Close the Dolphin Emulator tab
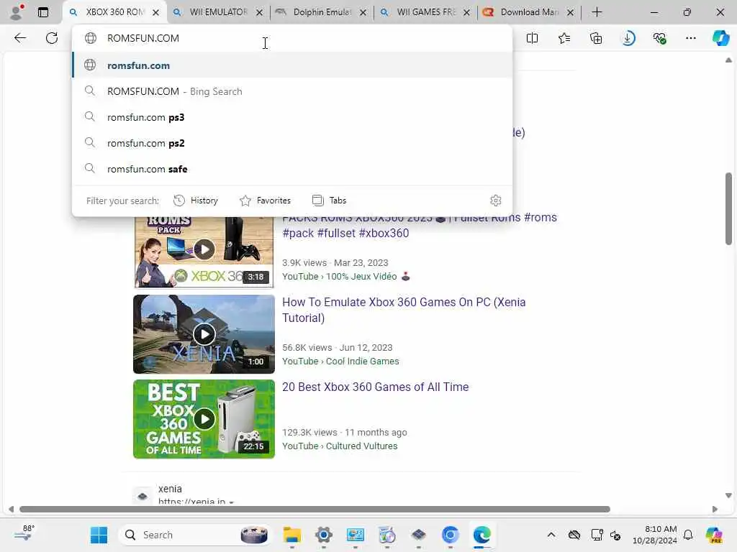 pyautogui.click(x=363, y=13)
